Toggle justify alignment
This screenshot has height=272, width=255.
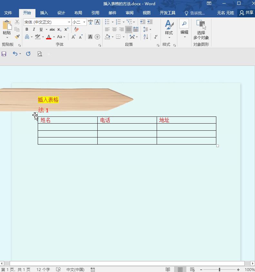tap(129, 29)
